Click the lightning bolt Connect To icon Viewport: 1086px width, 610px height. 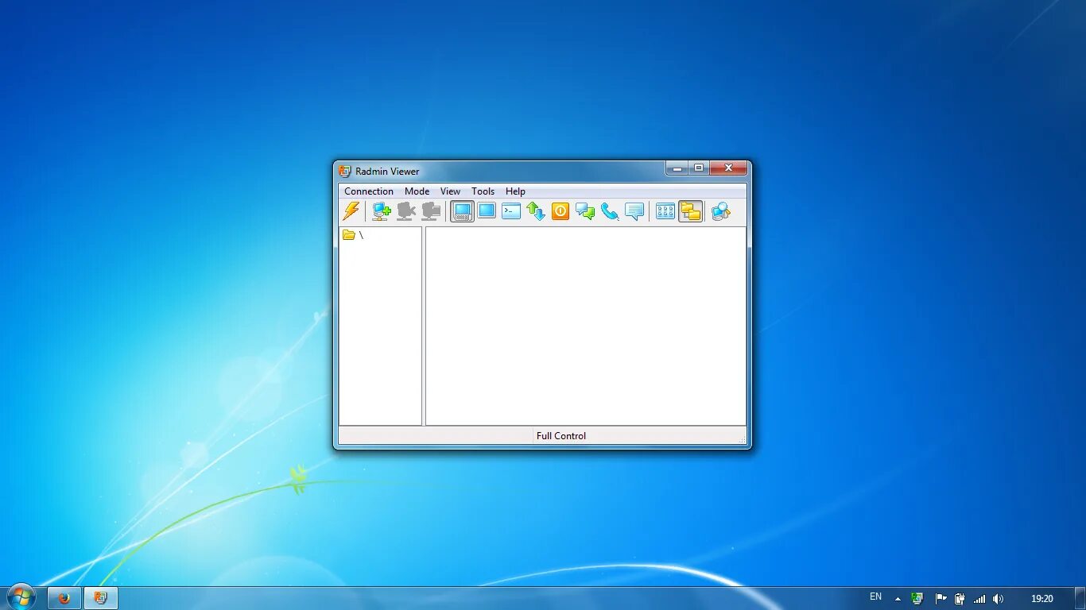351,211
